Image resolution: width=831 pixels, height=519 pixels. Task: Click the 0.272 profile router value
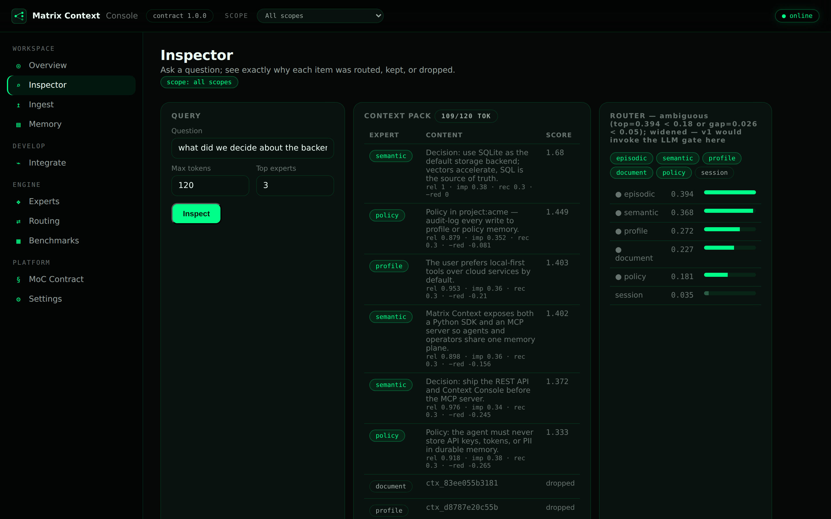tap(682, 231)
